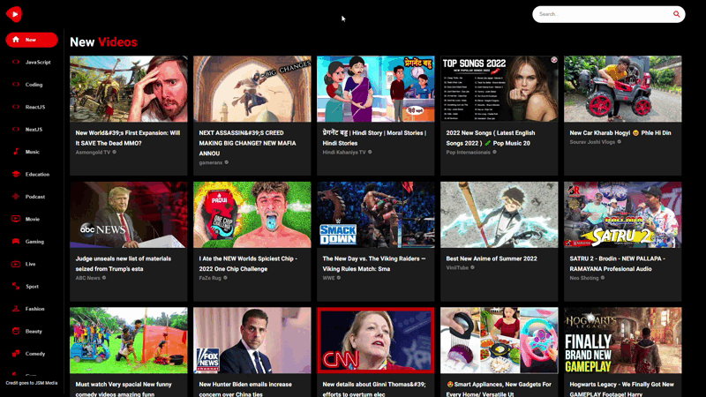
Task: Select the New category in sidebar
Action: [x=32, y=40]
